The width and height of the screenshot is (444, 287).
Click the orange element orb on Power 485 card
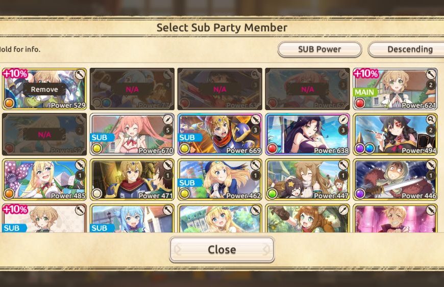9,194
